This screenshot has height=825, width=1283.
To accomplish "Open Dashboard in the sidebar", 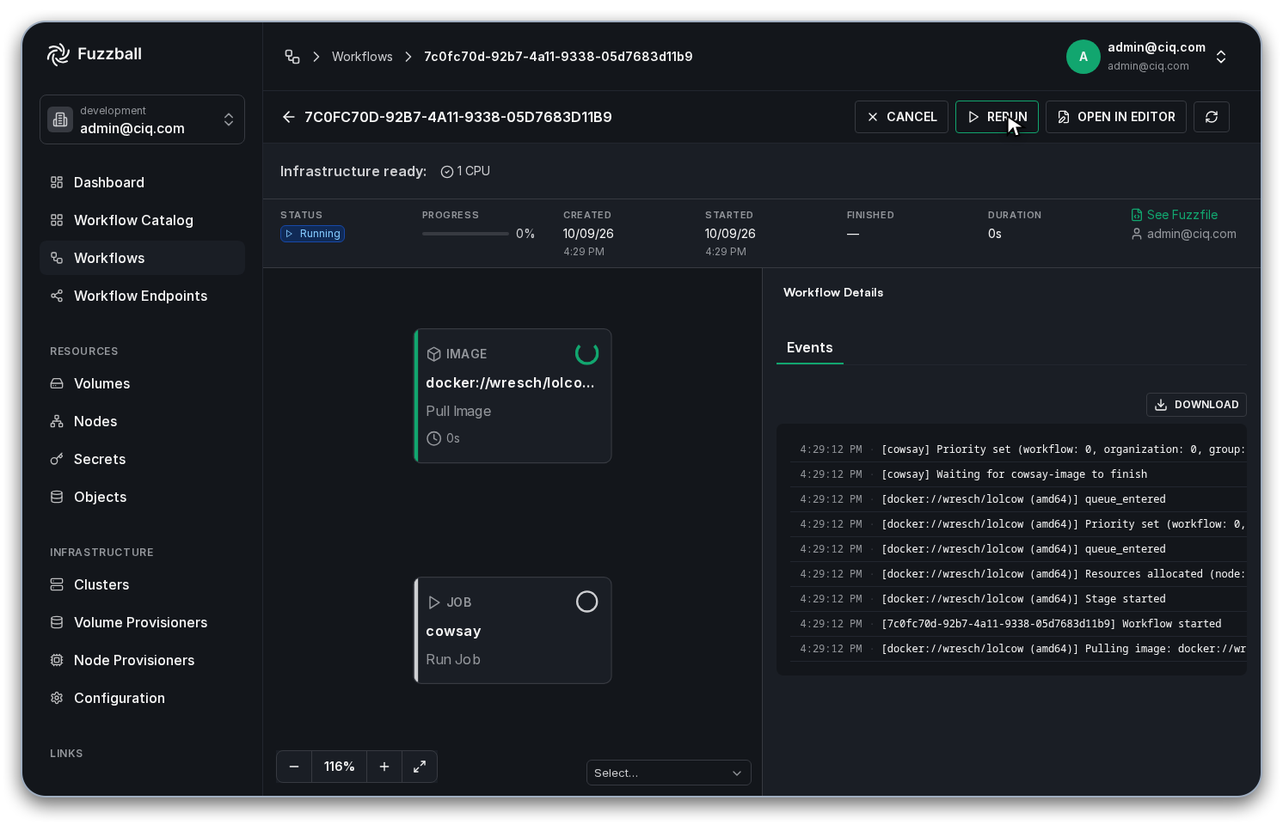I will click(142, 182).
